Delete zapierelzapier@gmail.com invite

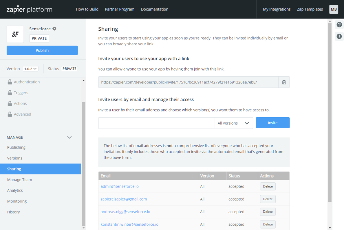pyautogui.click(x=268, y=199)
